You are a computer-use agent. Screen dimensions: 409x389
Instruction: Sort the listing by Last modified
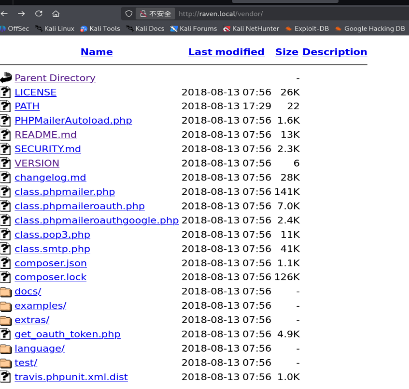[x=226, y=52]
